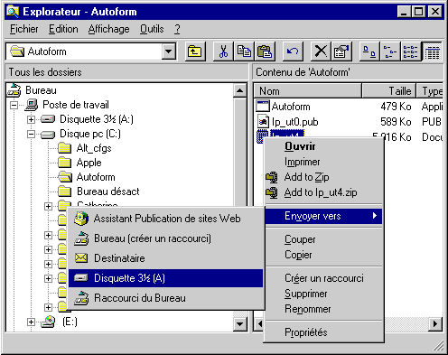Open the Envoyer vers submenu
The image size is (448, 355).
(x=323, y=216)
